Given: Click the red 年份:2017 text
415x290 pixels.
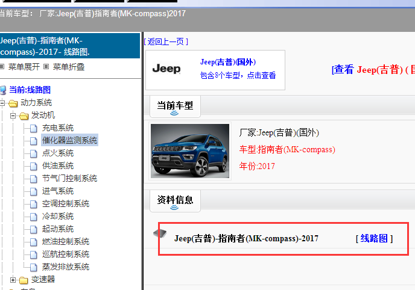Looking at the screenshot, I should coord(257,166).
